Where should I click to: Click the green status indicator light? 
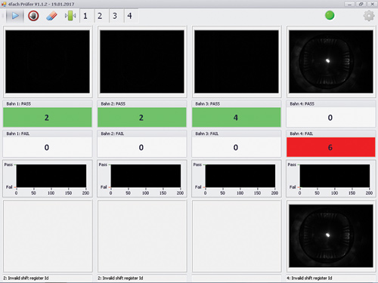330,15
